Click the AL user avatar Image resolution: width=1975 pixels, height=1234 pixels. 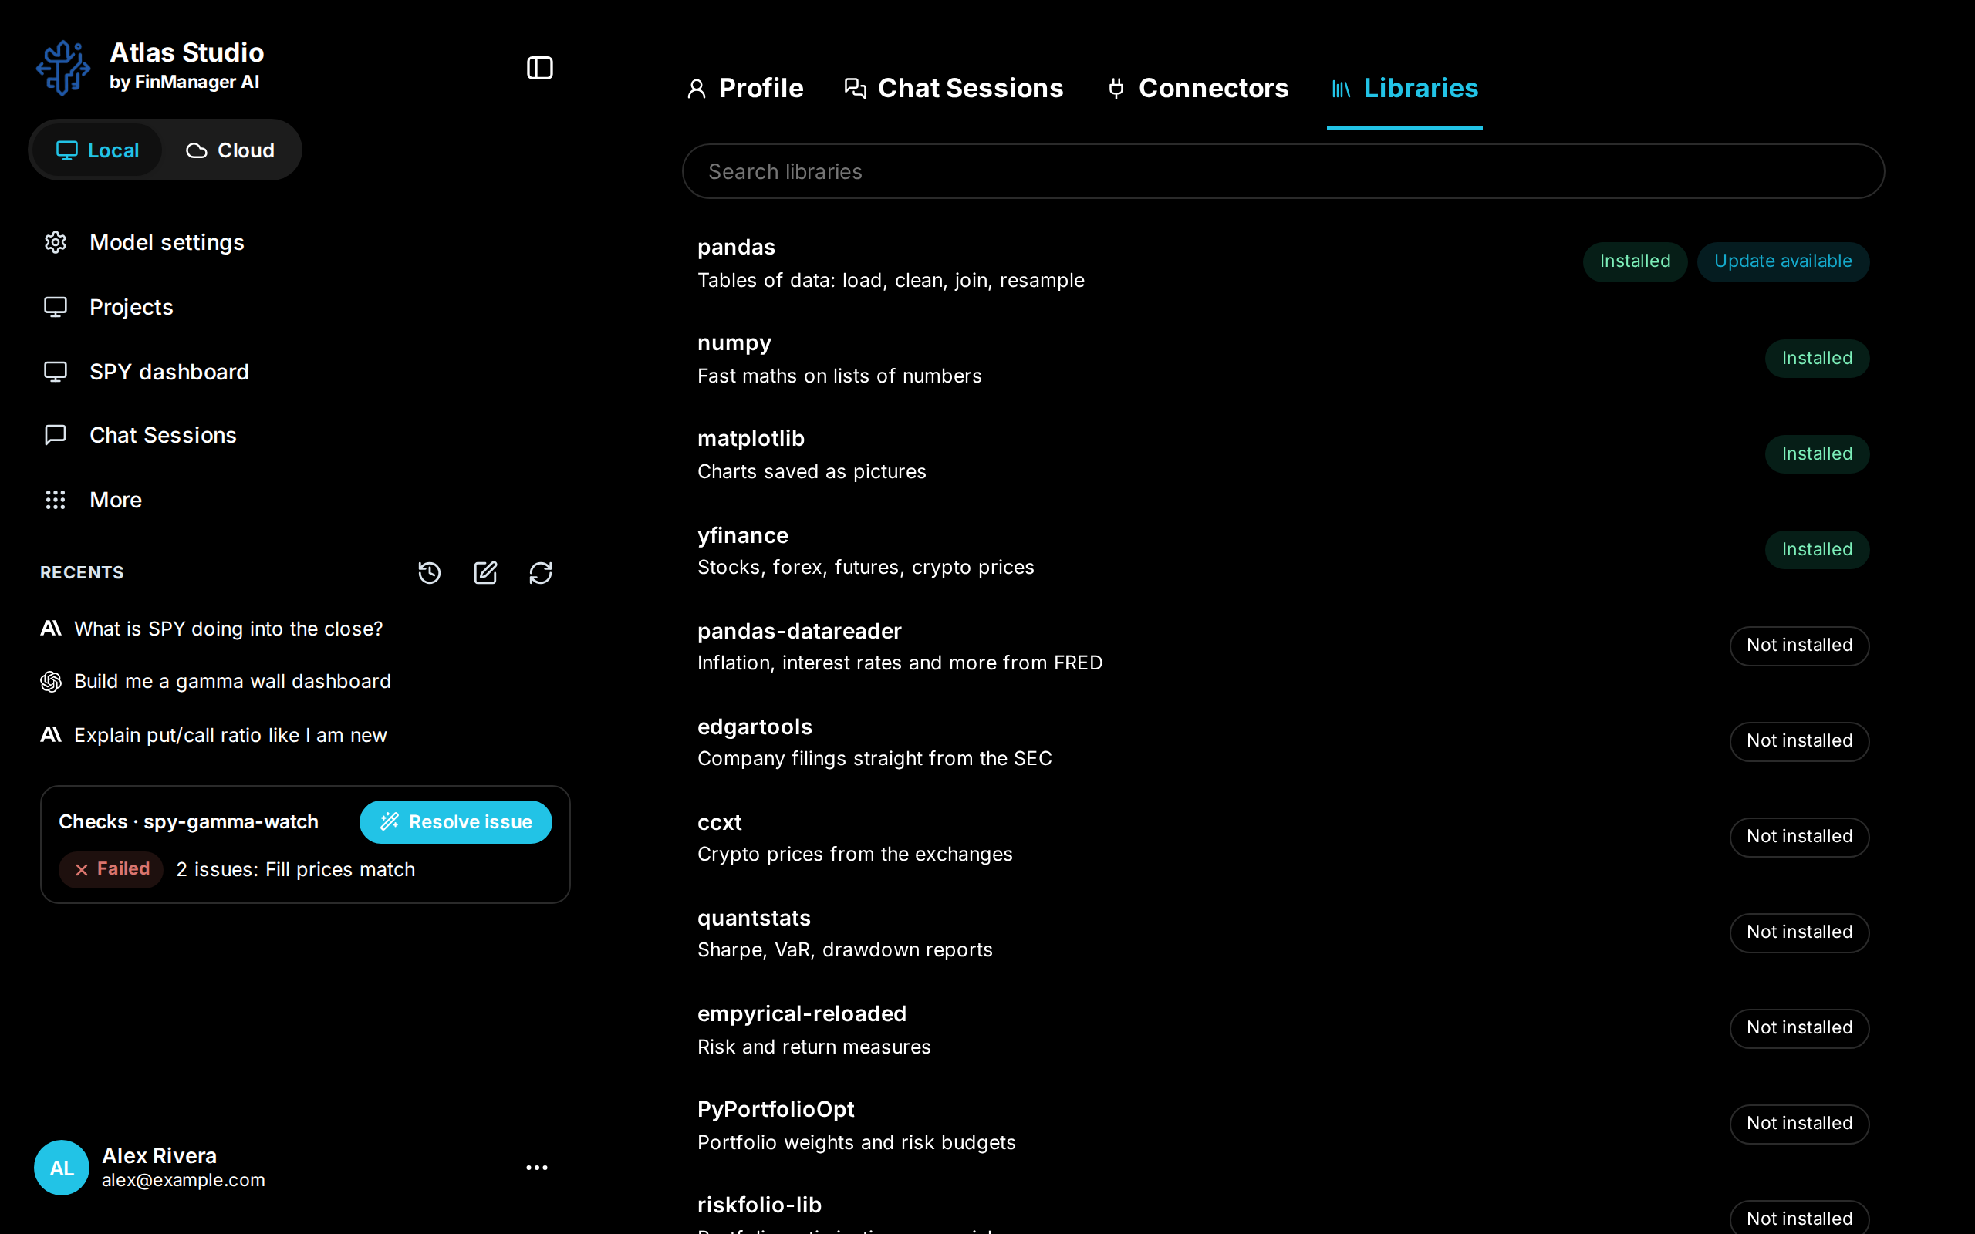61,1168
